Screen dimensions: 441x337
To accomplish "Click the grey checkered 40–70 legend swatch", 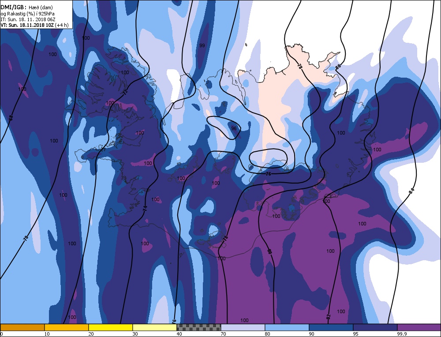I will pyautogui.click(x=199, y=327).
